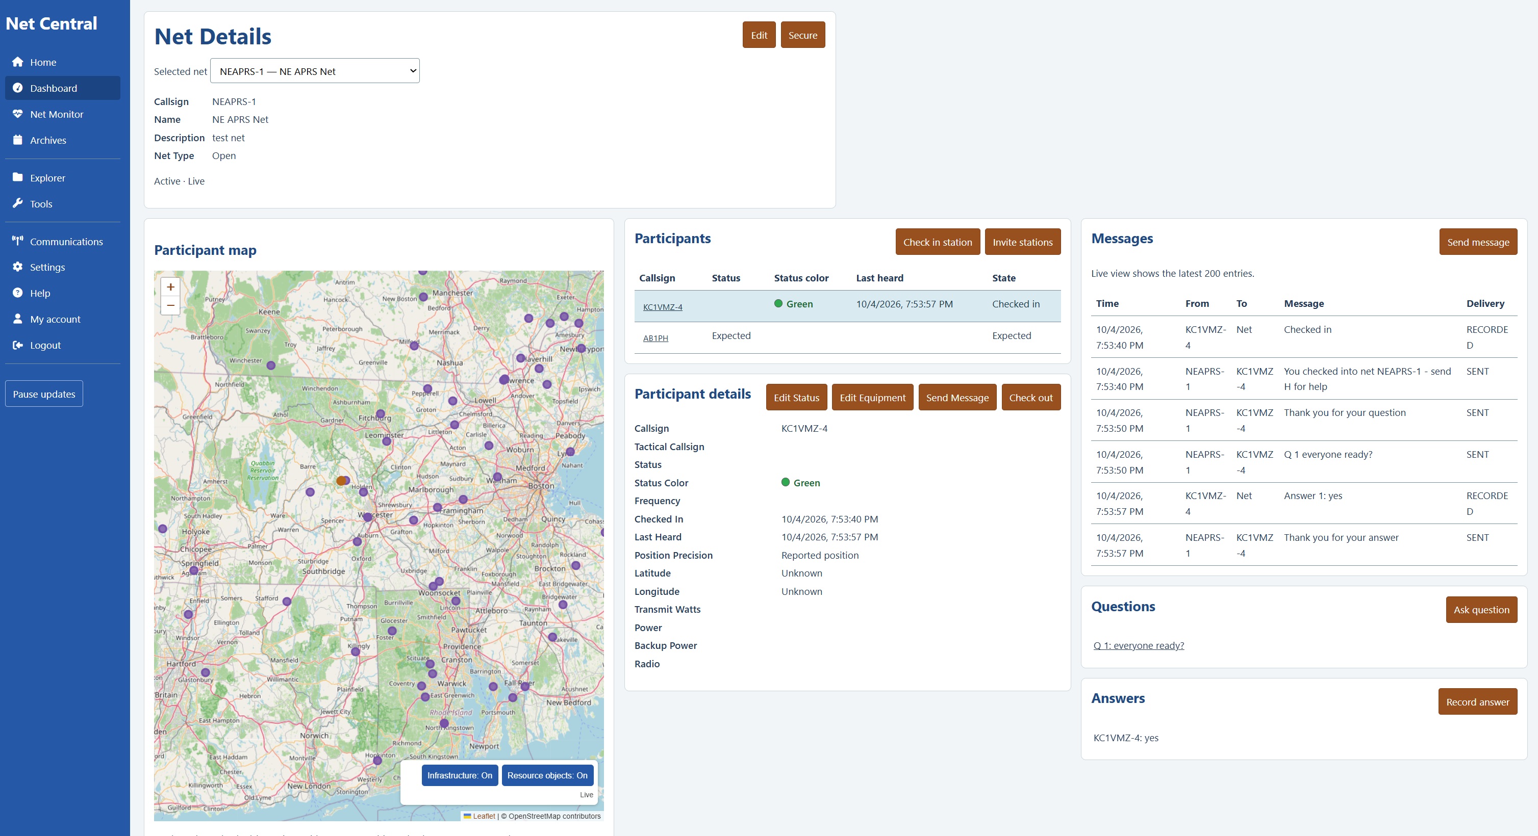Viewport: 1538px width, 836px height.
Task: Click the Logout arrow icon
Action: [x=17, y=345]
